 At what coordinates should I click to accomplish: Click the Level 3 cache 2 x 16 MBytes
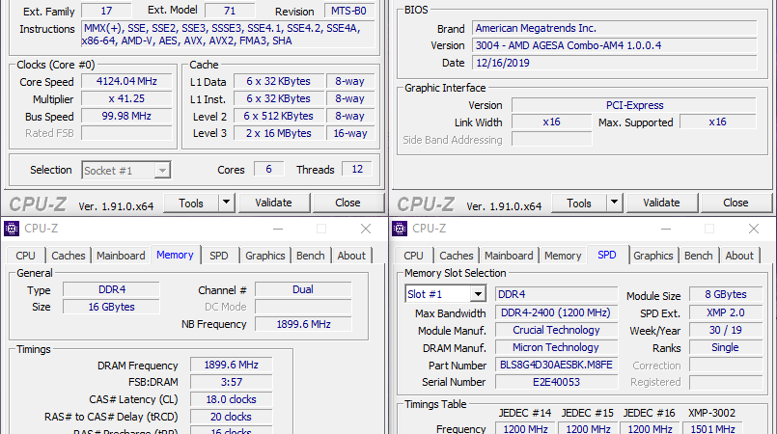(279, 133)
